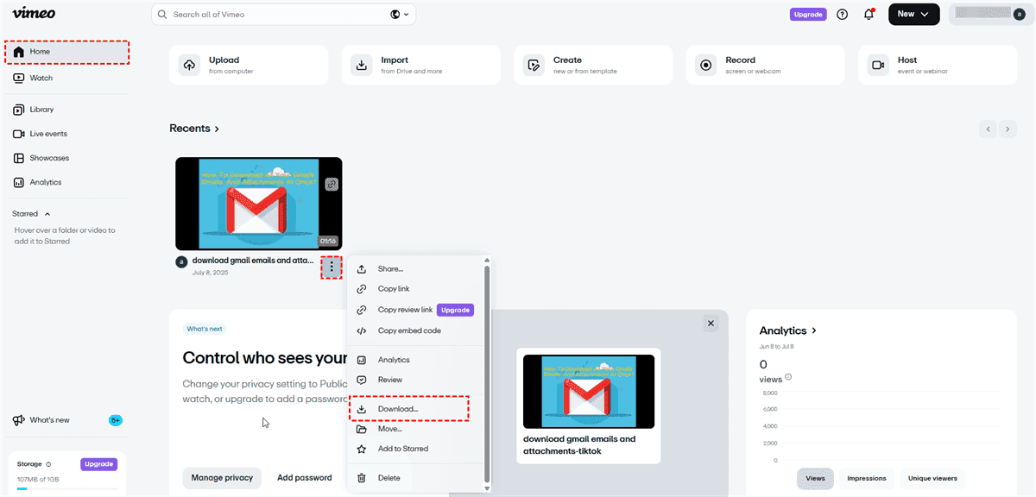
Task: Open the search scope dropdown
Action: (x=400, y=15)
